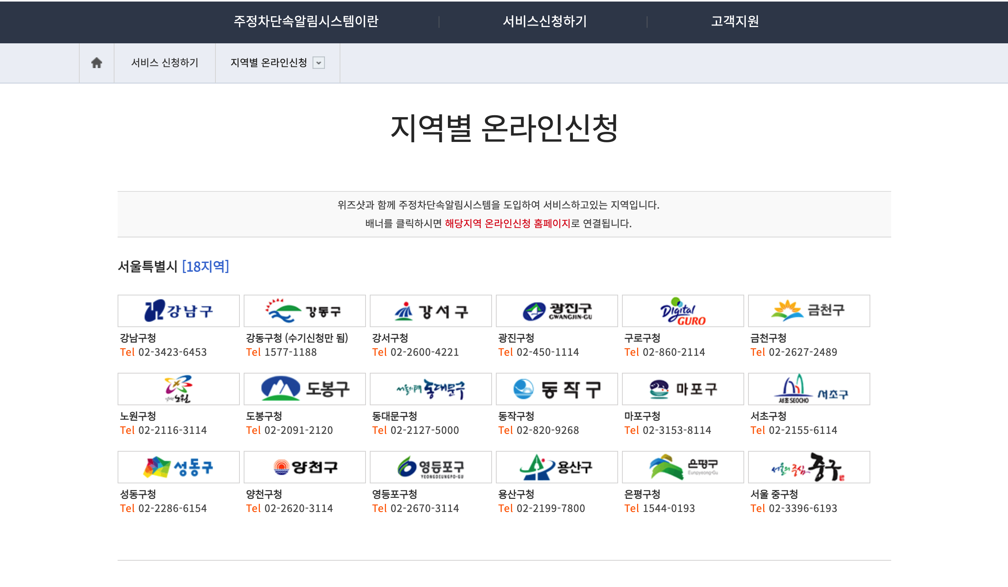Click phone number 02-2600-4221

point(424,352)
